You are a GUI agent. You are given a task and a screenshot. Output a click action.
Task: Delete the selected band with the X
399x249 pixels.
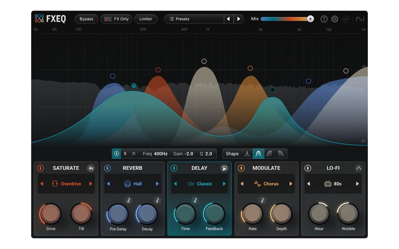pos(134,154)
